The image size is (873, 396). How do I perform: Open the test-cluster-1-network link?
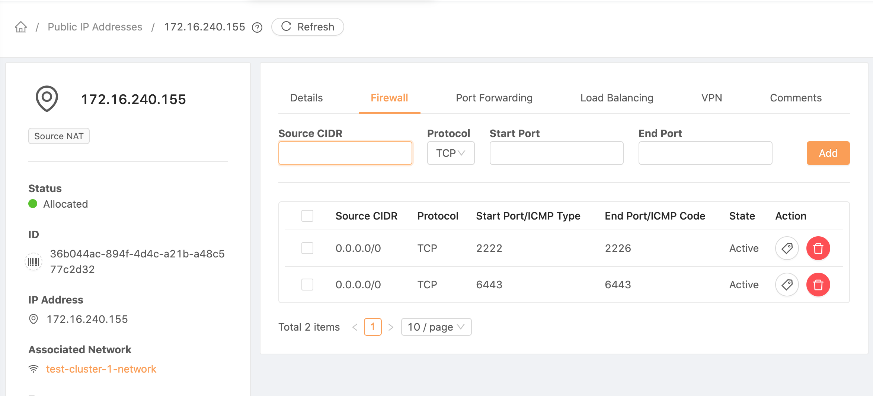point(101,369)
